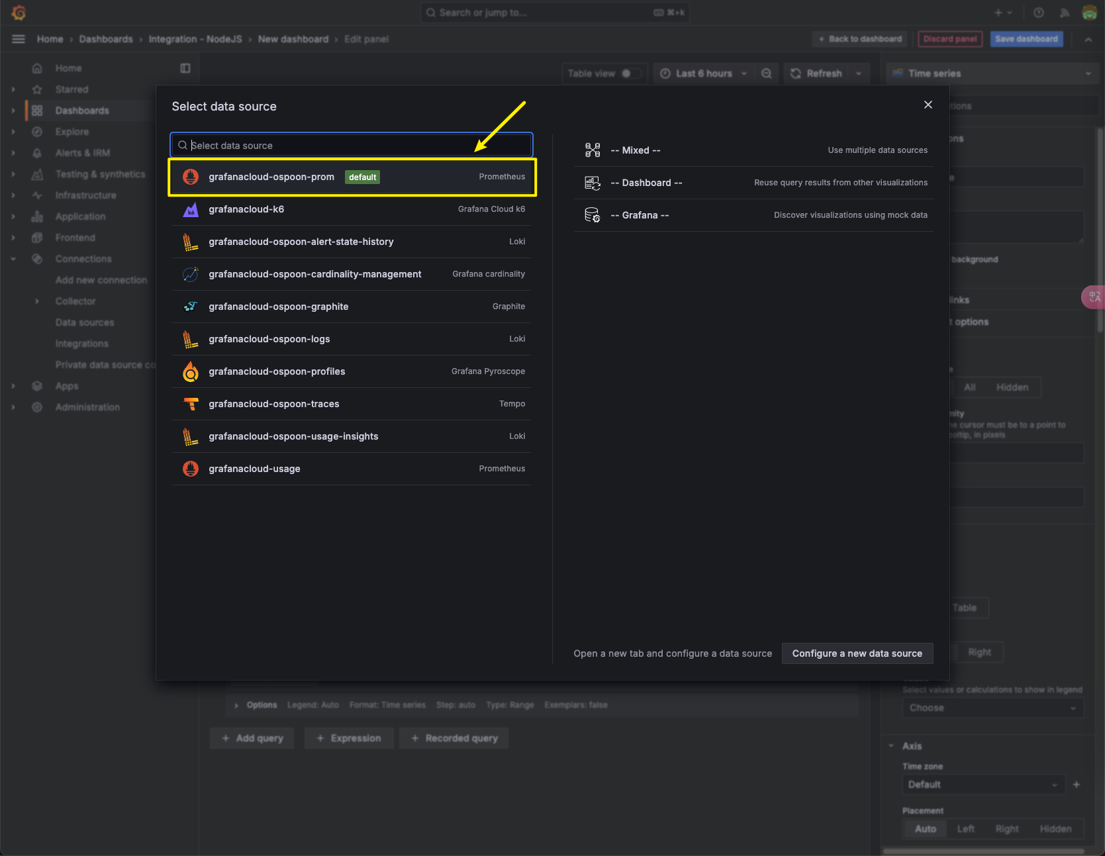1105x856 pixels.
Task: Open the news feed icon
Action: 1065,13
